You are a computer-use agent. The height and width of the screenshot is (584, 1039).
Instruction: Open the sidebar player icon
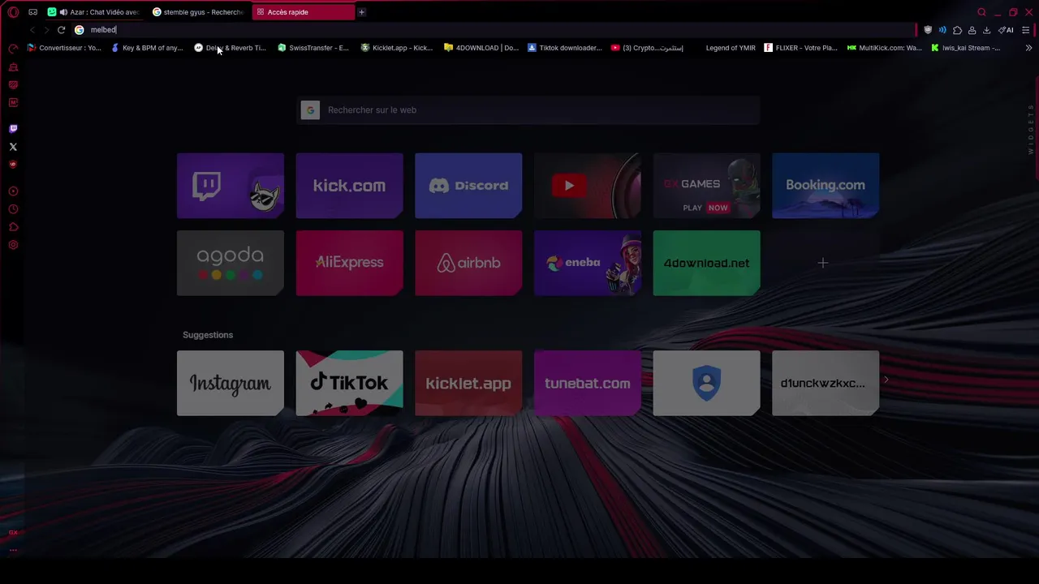13,191
